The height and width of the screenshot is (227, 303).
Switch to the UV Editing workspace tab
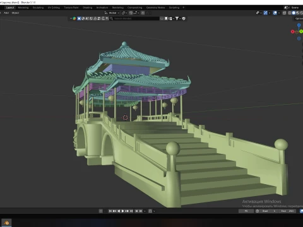click(x=54, y=8)
